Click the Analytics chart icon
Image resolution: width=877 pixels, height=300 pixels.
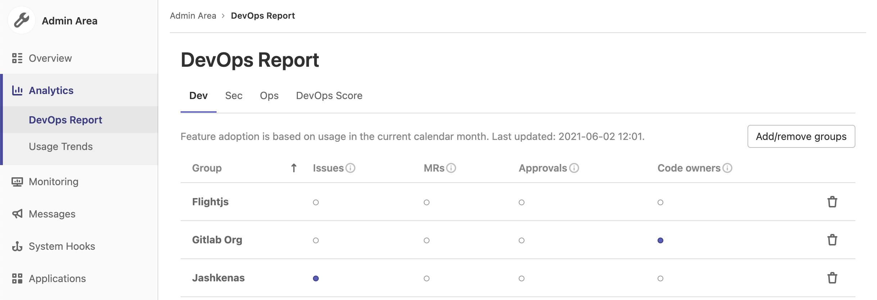coord(17,90)
